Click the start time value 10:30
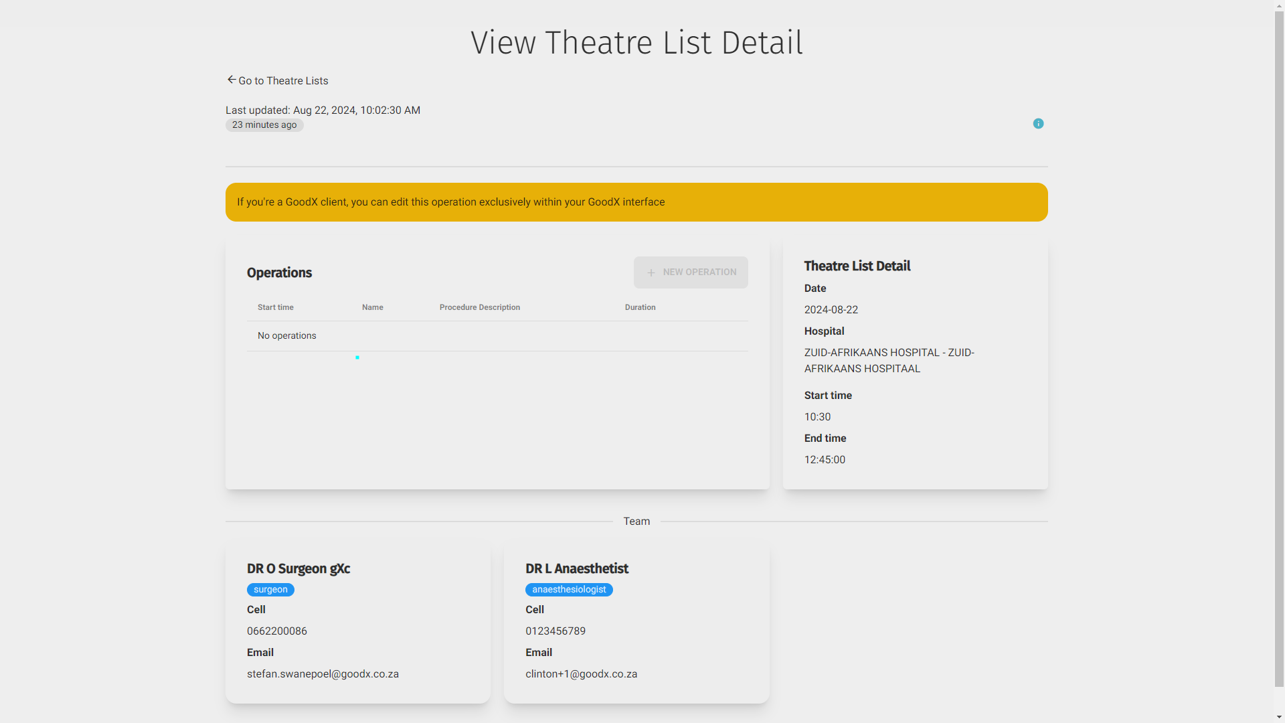The width and height of the screenshot is (1285, 723). point(818,417)
